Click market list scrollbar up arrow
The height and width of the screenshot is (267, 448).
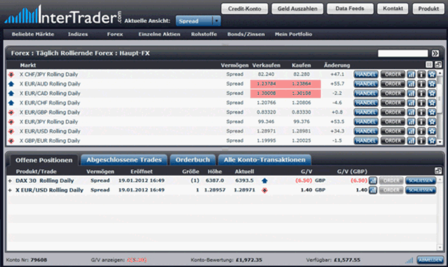440,73
